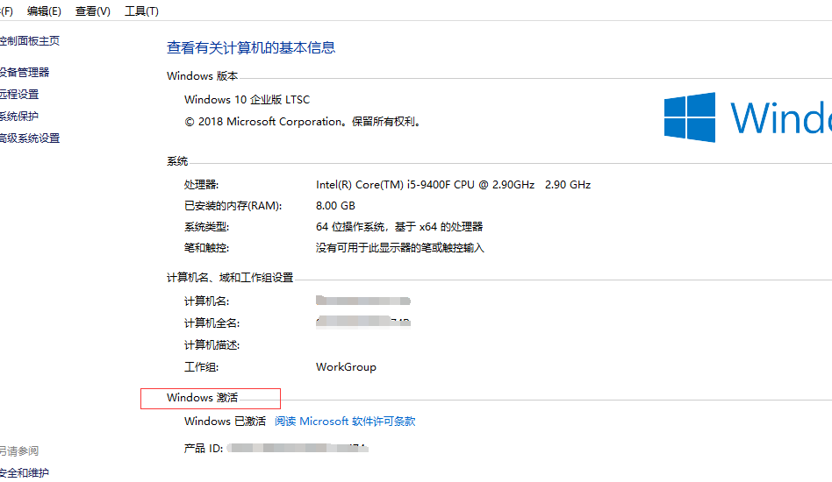The width and height of the screenshot is (832, 482).
Task: Click the 64 位操作系统 system type value
Action: pyautogui.click(x=399, y=227)
